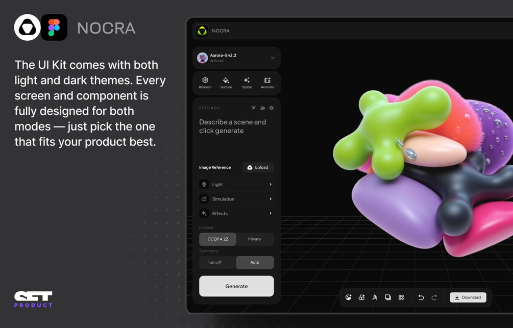The height and width of the screenshot is (328, 513).
Task: Click the Redo arrow in bottom toolbar
Action: [434, 297]
